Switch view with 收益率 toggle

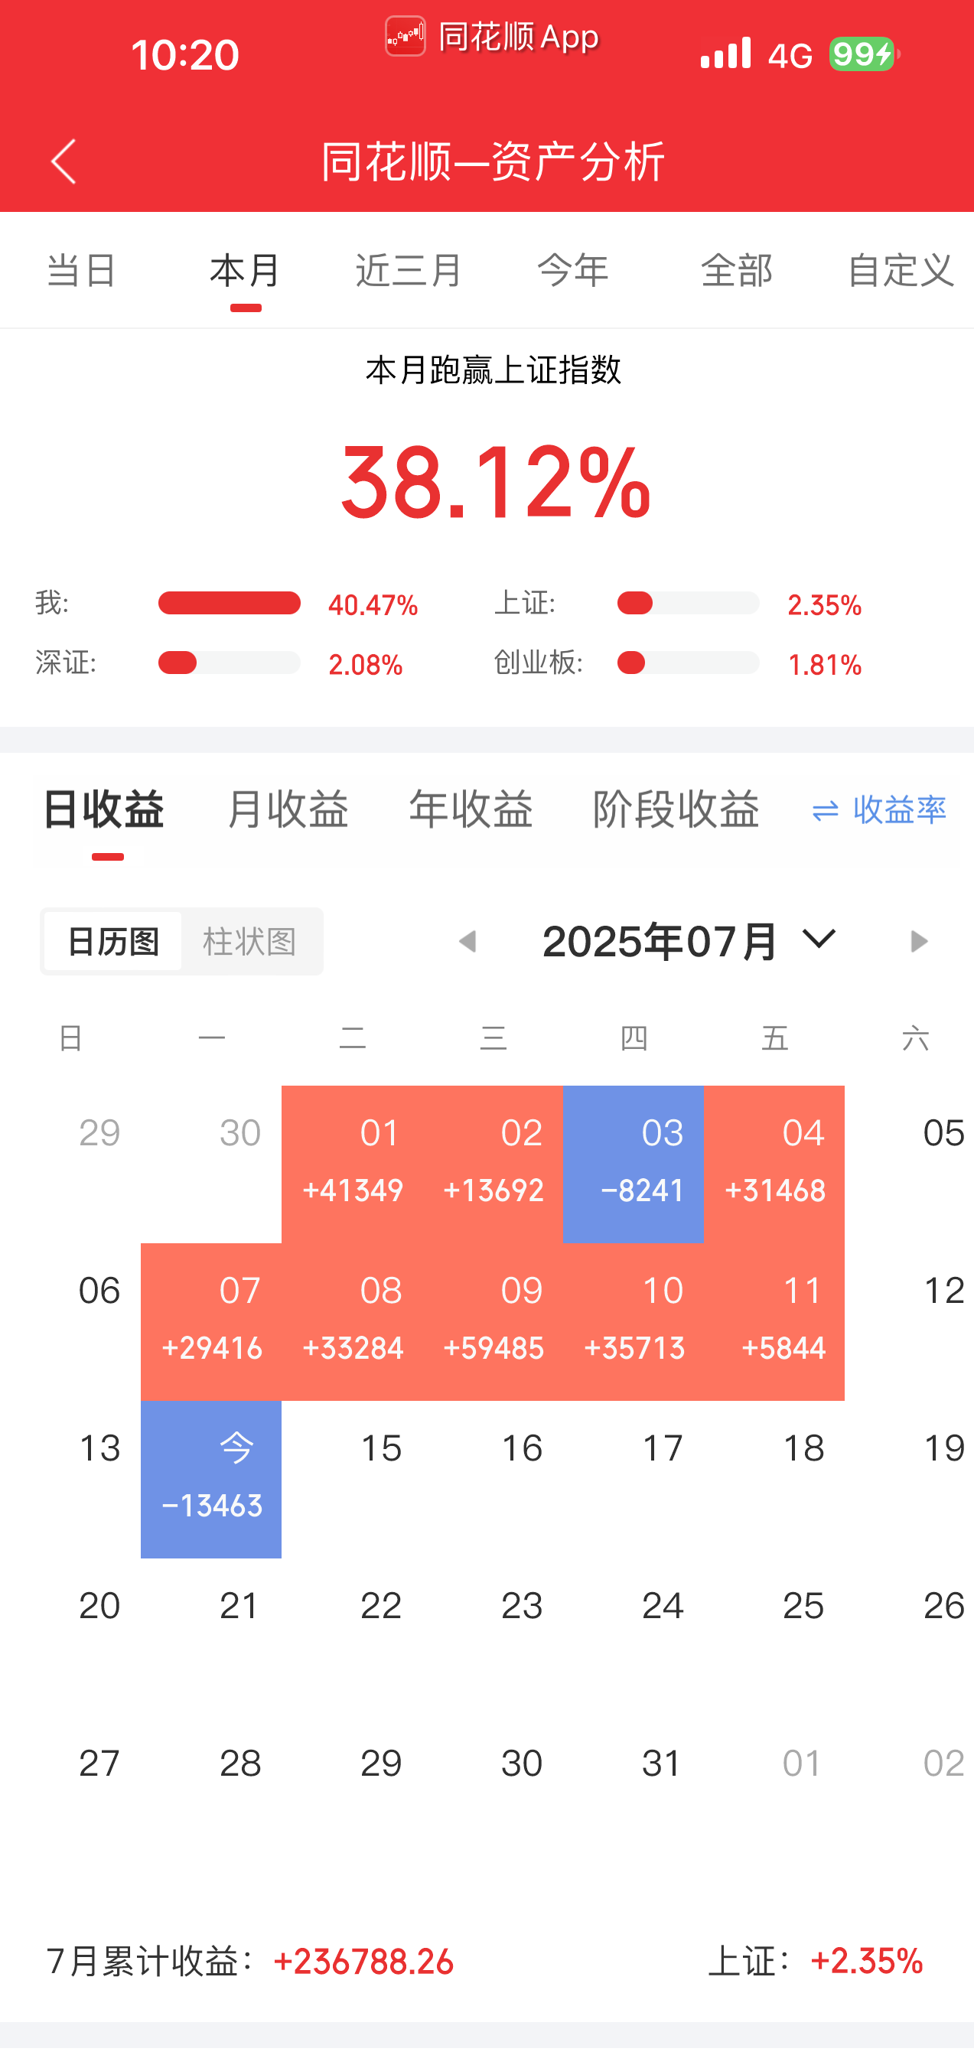879,810
